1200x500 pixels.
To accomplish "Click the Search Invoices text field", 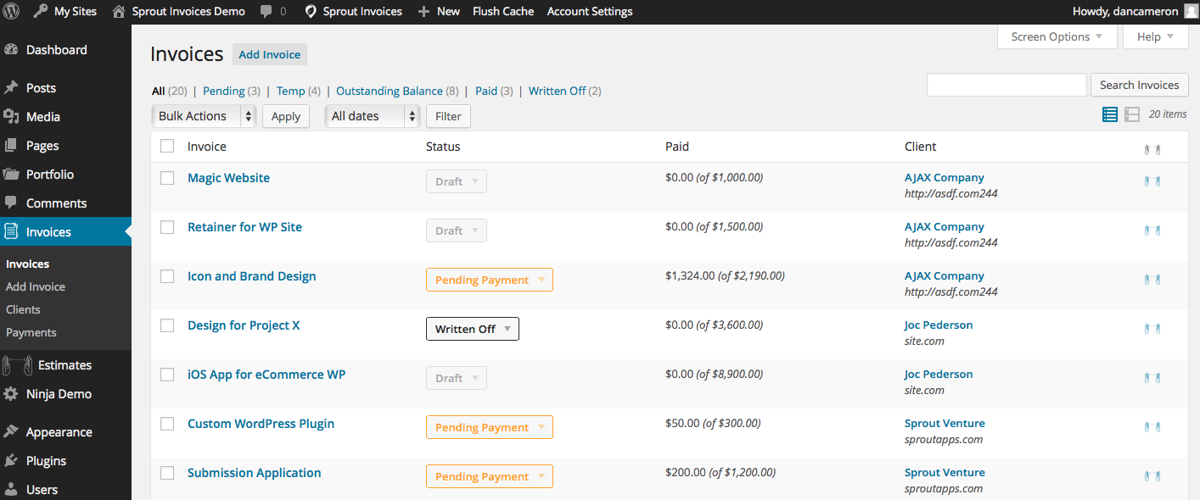I will (1007, 85).
